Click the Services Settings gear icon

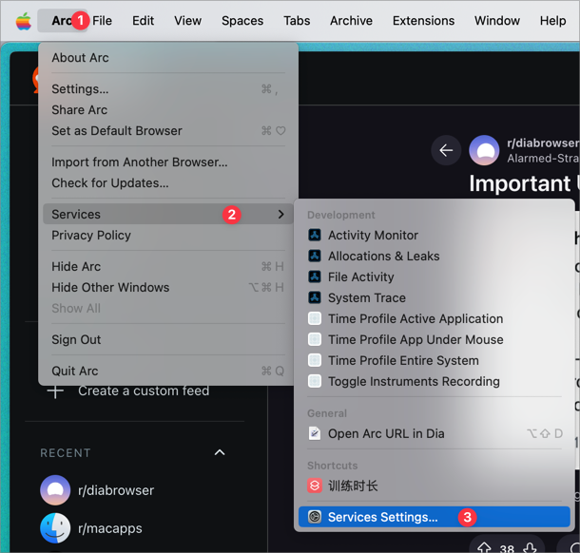(x=315, y=517)
